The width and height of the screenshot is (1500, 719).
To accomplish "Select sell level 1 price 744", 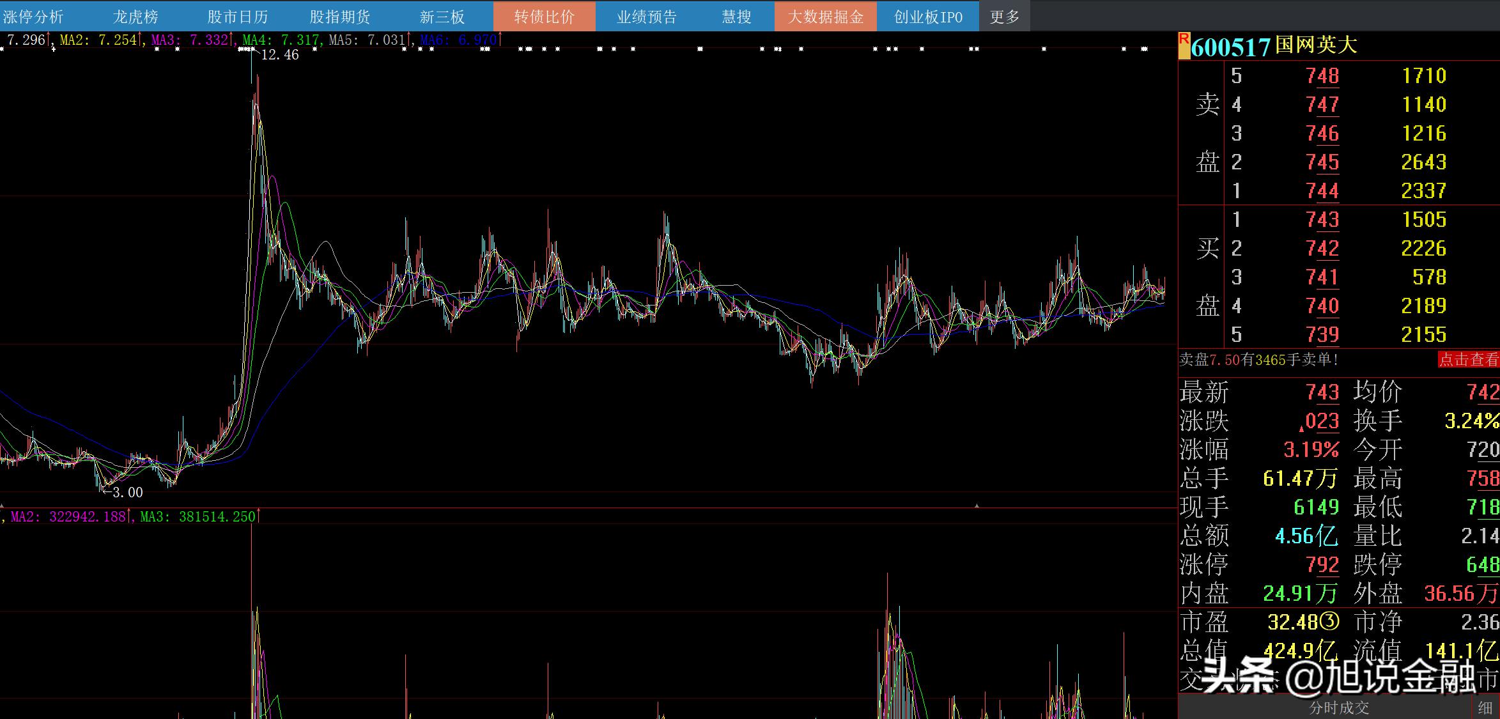I will 1322,190.
